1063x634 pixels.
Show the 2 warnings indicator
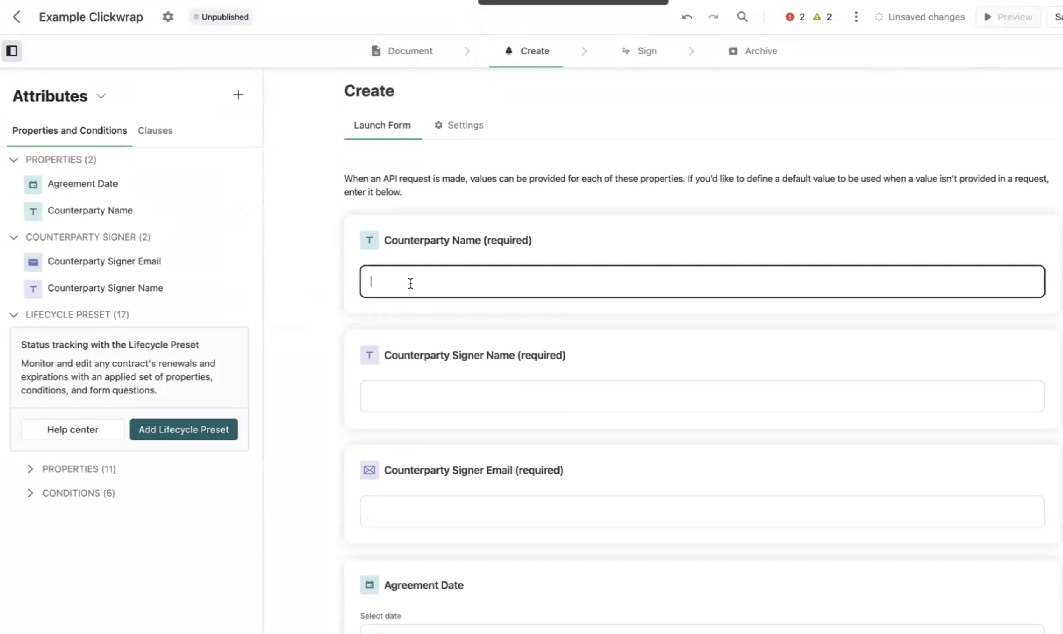click(822, 17)
